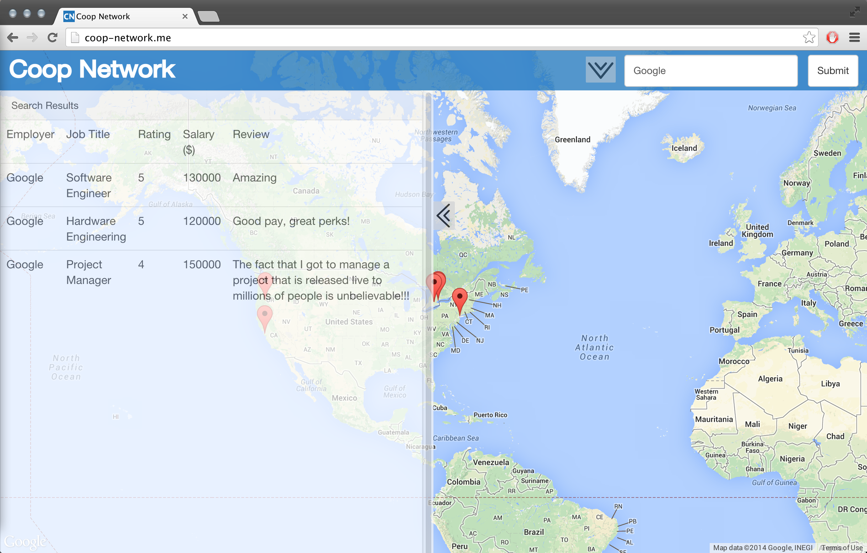
Task: Open the Chrome hamburger menu
Action: [854, 37]
